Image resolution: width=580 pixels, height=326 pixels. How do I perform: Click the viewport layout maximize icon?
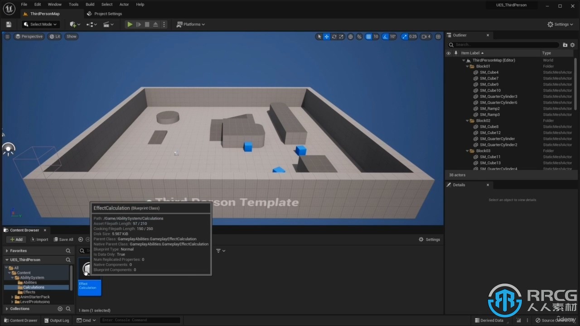tap(438, 37)
